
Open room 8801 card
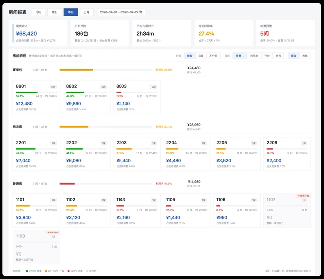(x=37, y=97)
